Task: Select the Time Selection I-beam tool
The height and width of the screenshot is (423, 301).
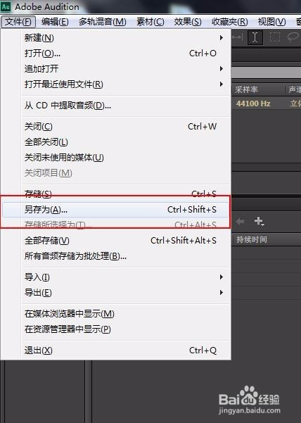Action: pos(255,37)
